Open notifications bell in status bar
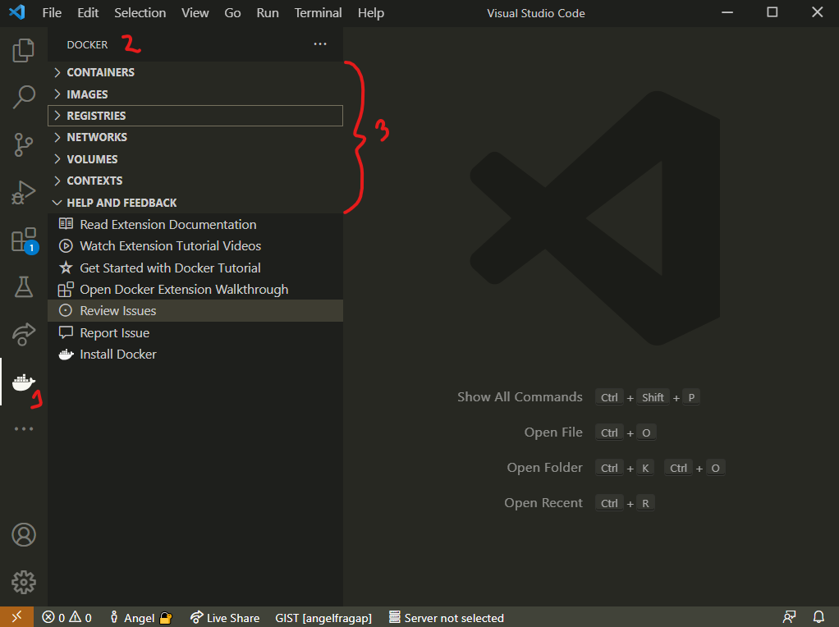The height and width of the screenshot is (627, 839). tap(818, 617)
